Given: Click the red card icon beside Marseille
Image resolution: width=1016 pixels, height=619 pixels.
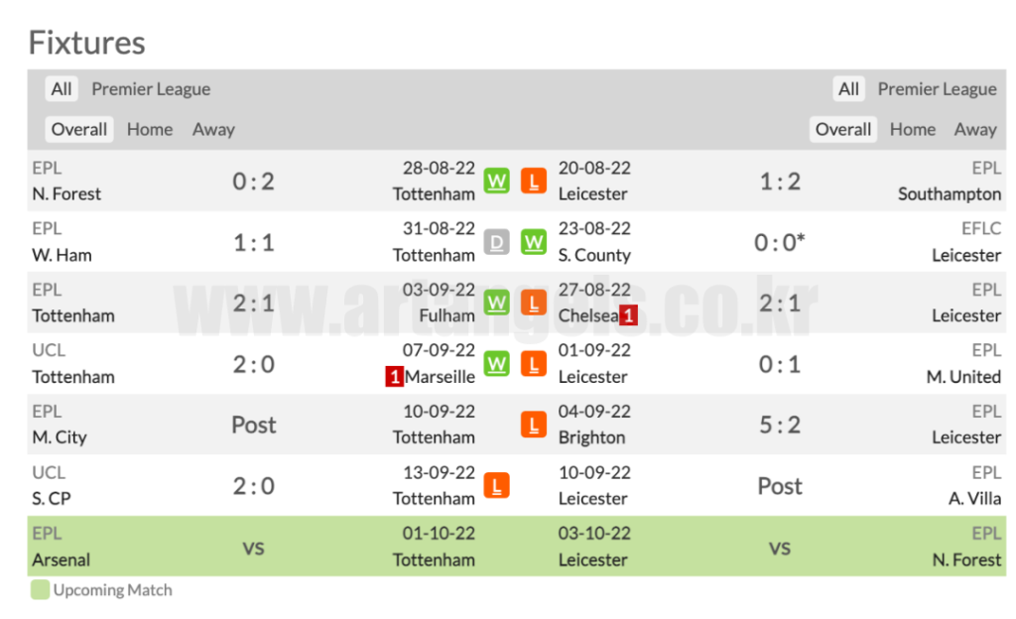Looking at the screenshot, I should tap(394, 377).
